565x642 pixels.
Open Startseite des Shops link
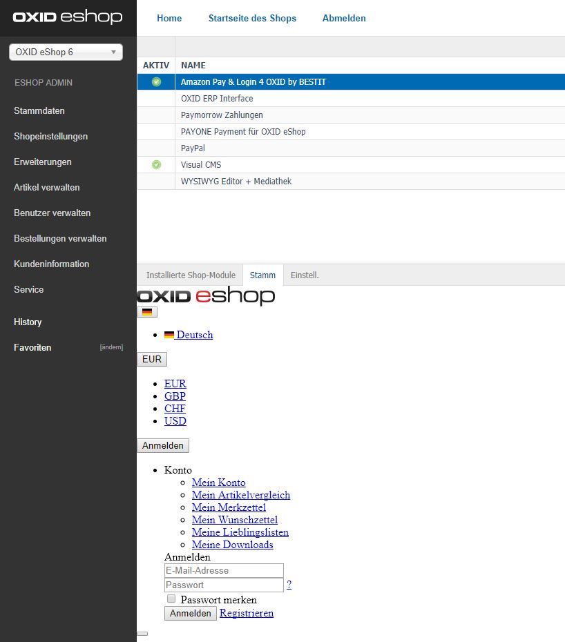(252, 18)
